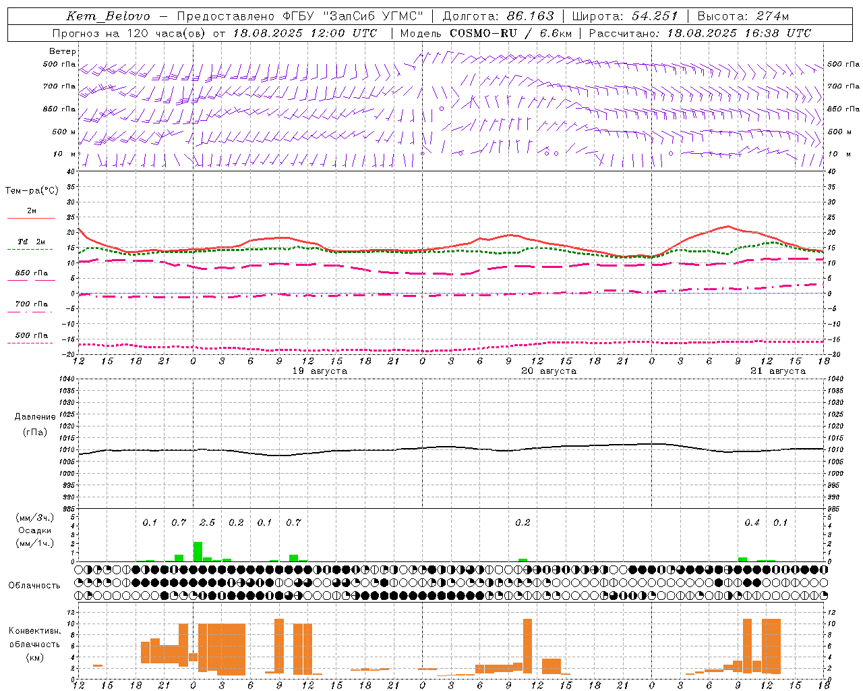
Task: Click the red 2м temperature legend line
Action: pos(31,219)
